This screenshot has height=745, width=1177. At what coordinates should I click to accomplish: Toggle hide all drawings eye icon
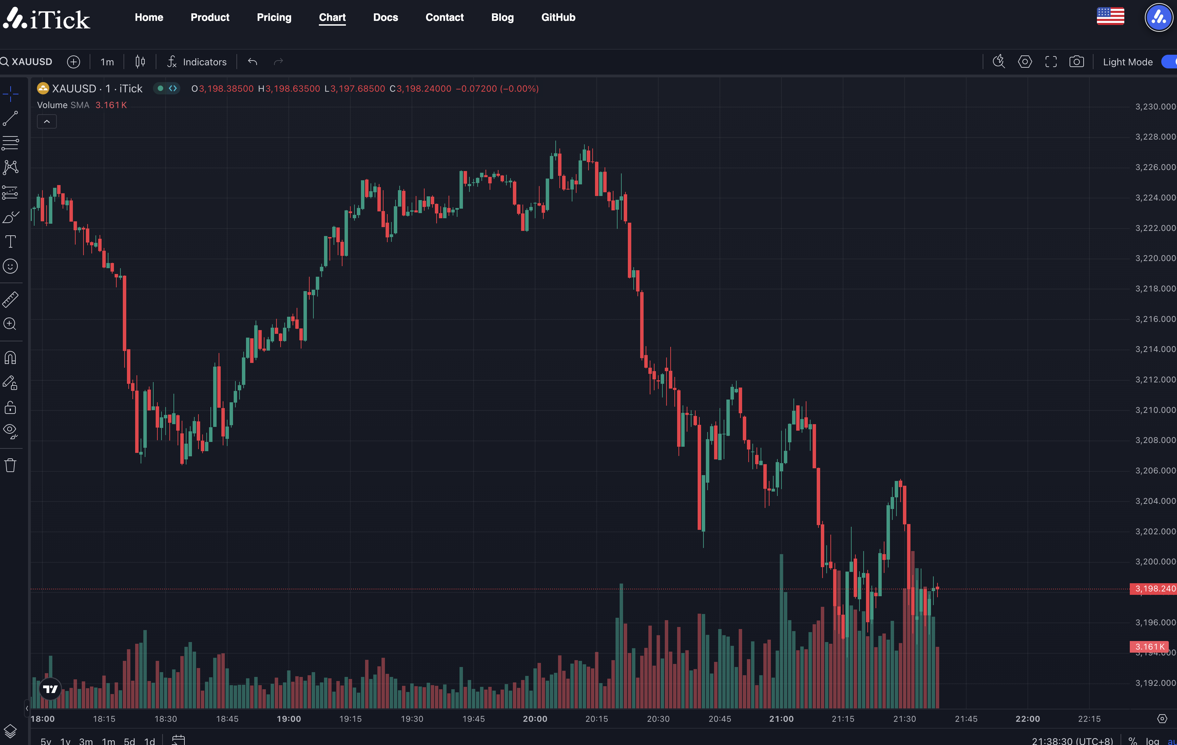click(10, 431)
